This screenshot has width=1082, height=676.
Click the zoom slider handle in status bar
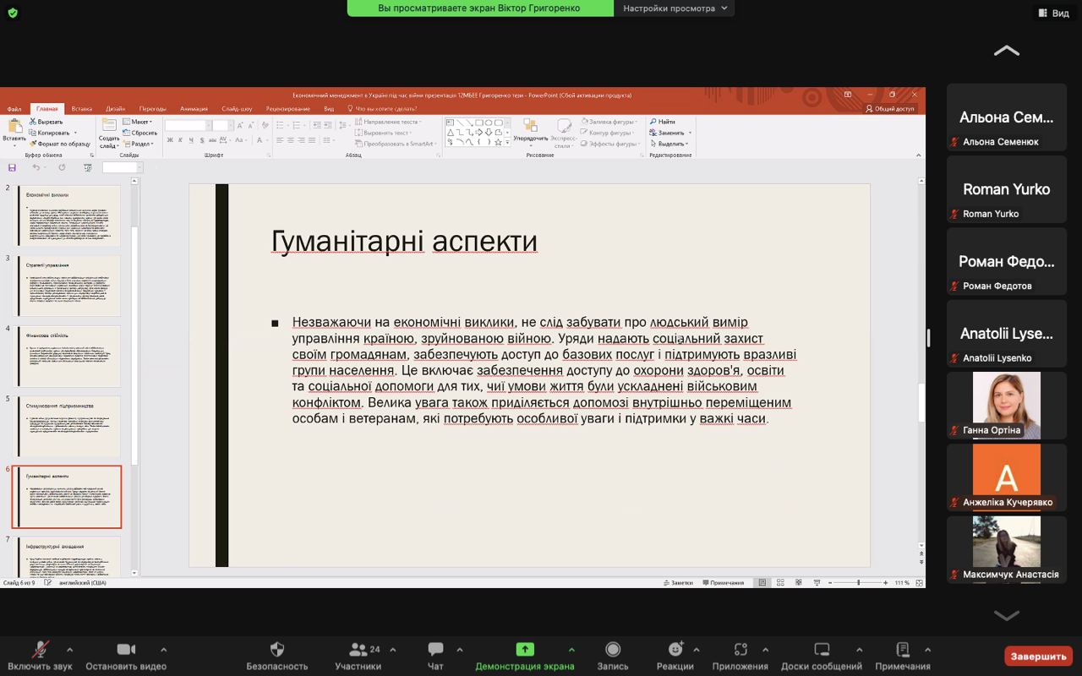[x=858, y=582]
